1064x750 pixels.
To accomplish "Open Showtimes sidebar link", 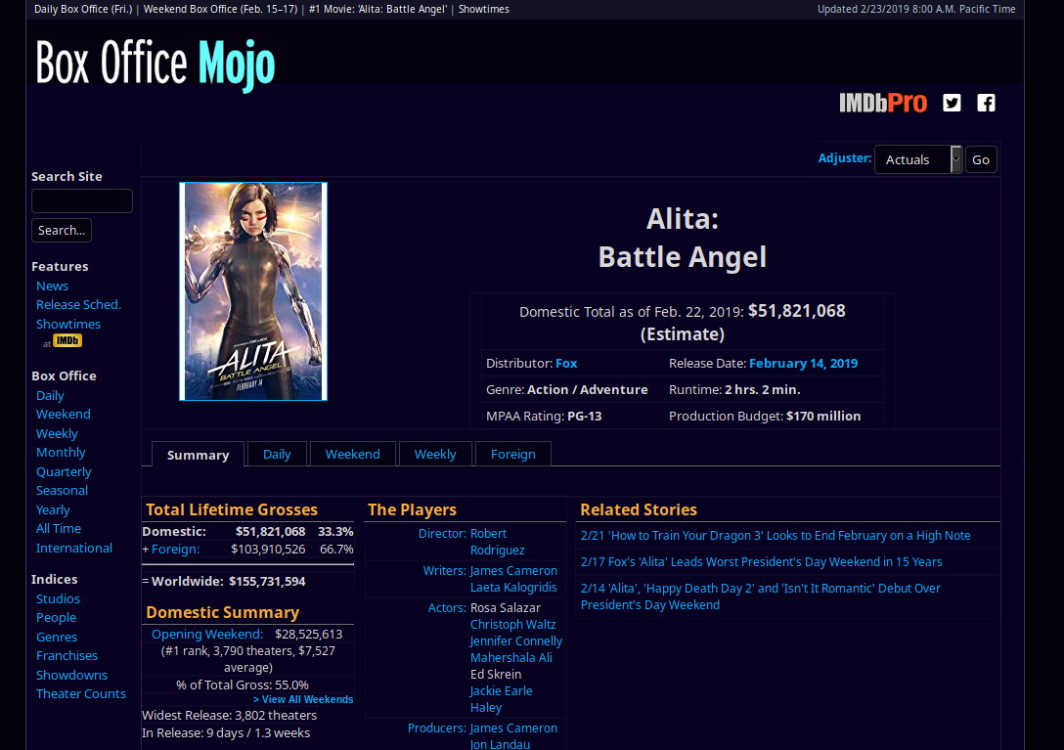I will click(67, 324).
